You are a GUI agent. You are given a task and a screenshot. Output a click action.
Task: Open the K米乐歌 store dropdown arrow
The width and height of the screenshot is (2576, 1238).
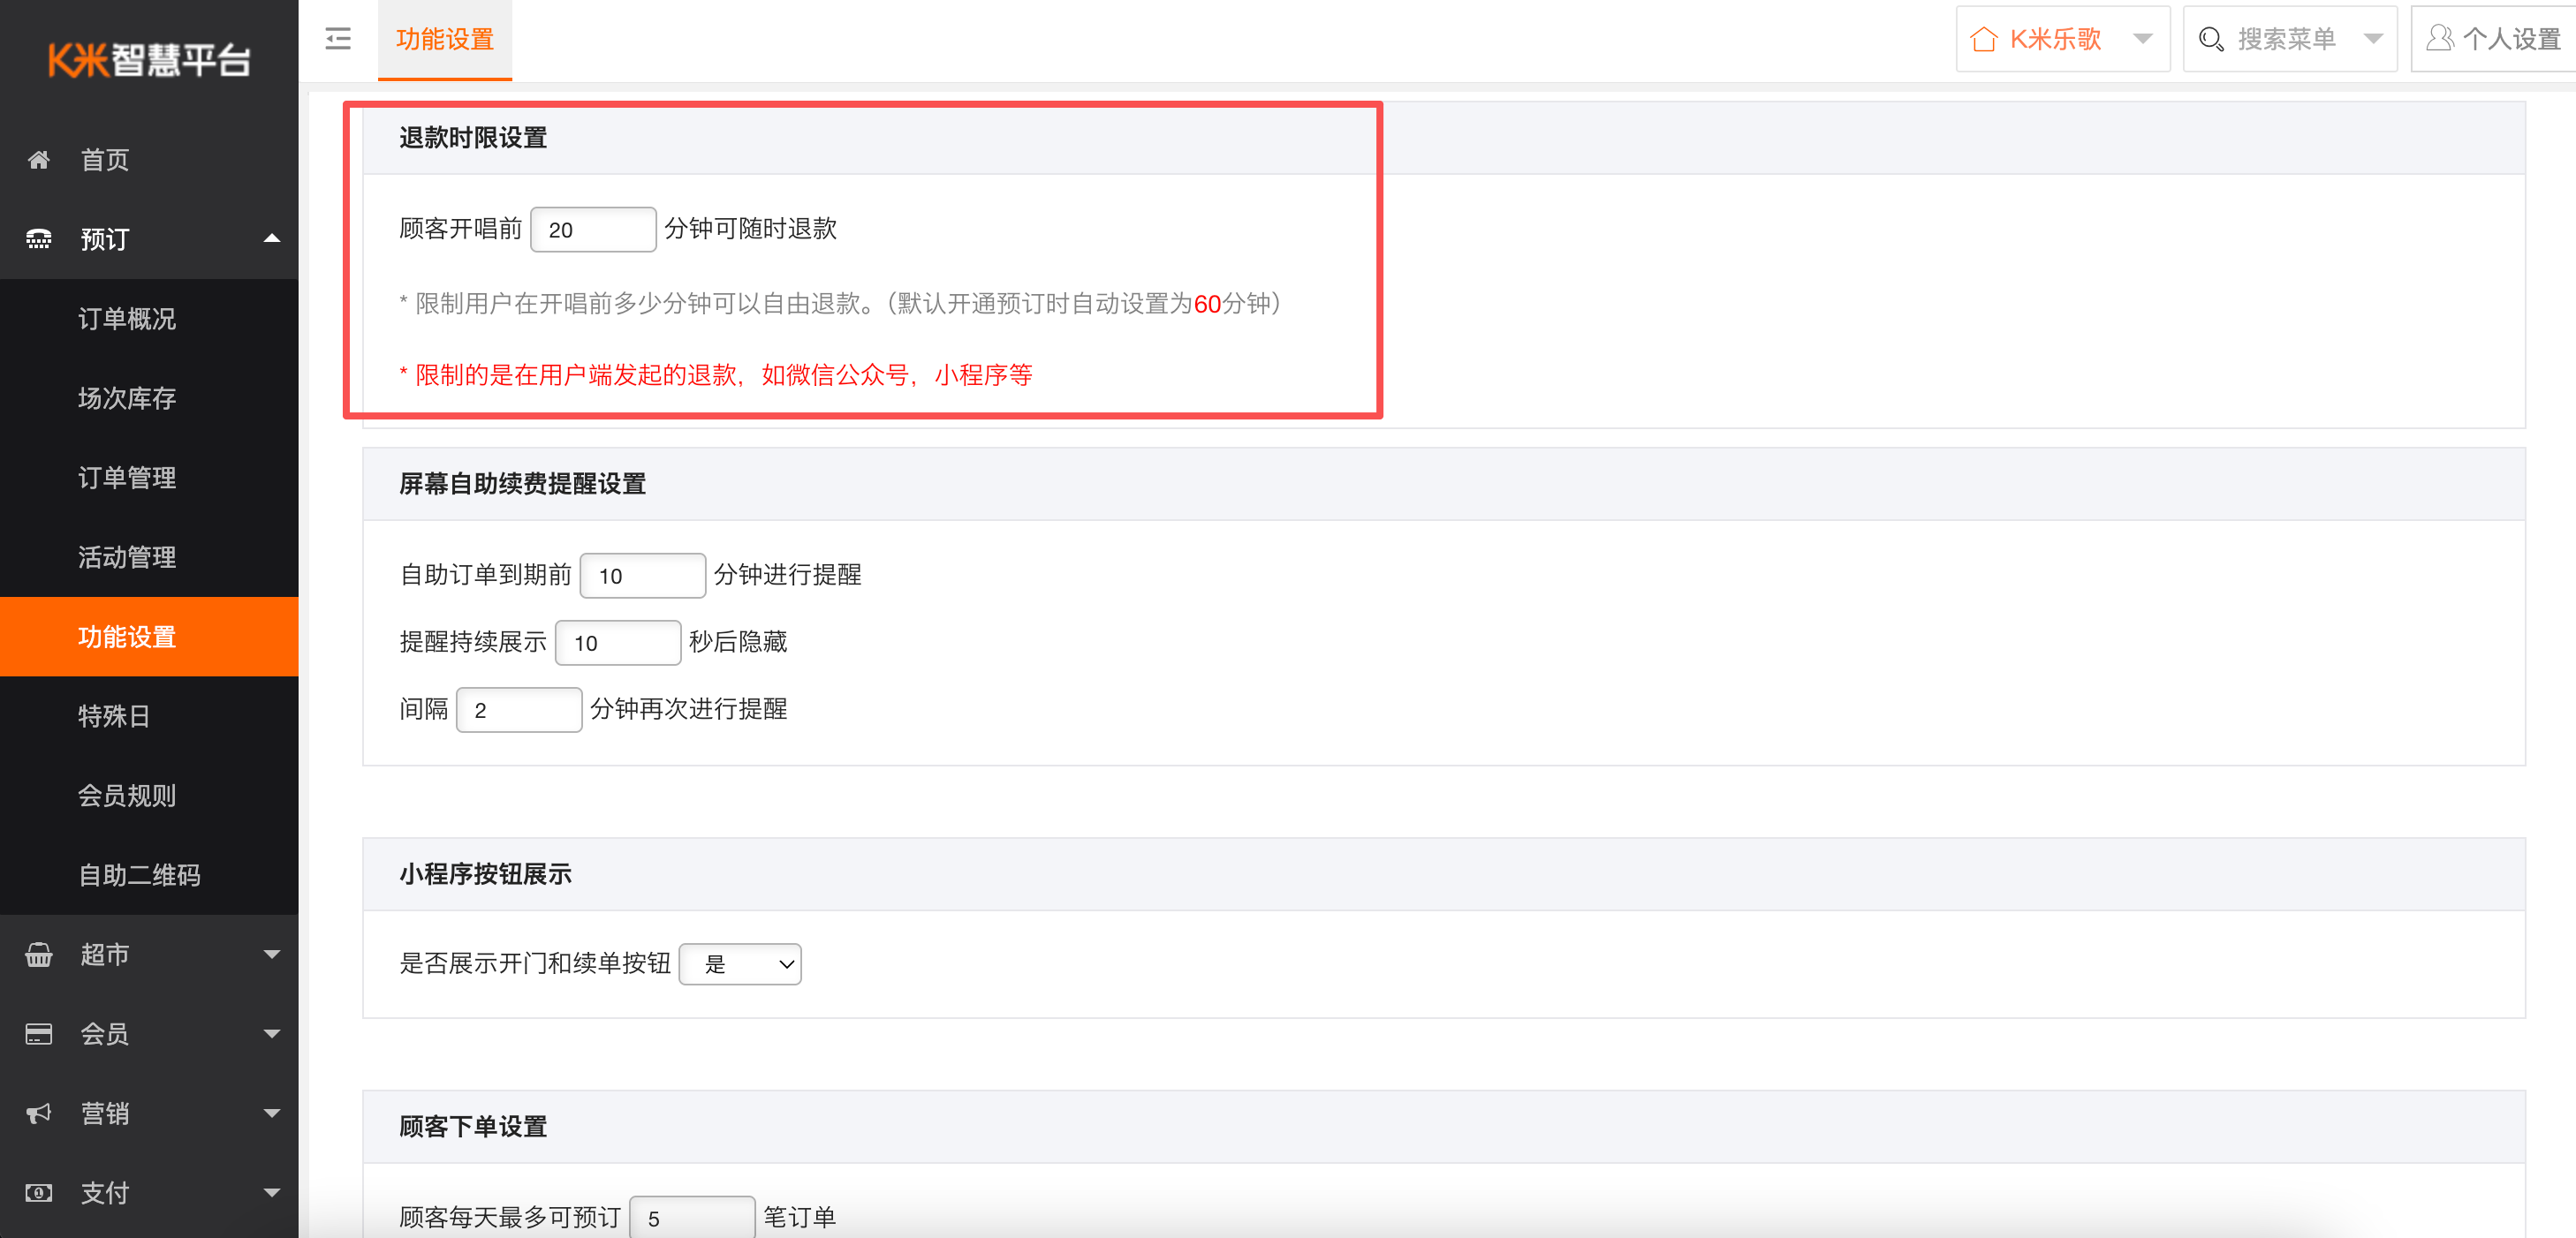(x=2142, y=39)
